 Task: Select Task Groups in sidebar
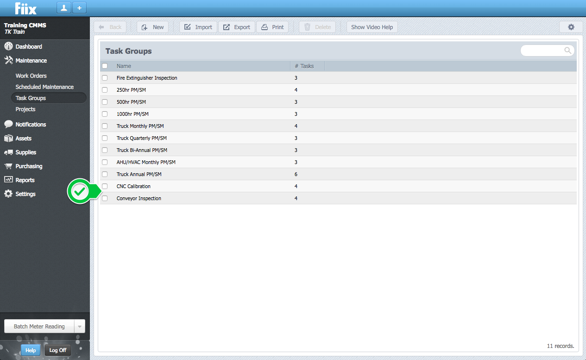31,98
